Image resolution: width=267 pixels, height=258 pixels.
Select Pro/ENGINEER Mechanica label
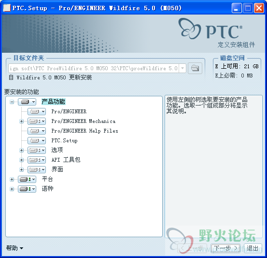coord(84,121)
